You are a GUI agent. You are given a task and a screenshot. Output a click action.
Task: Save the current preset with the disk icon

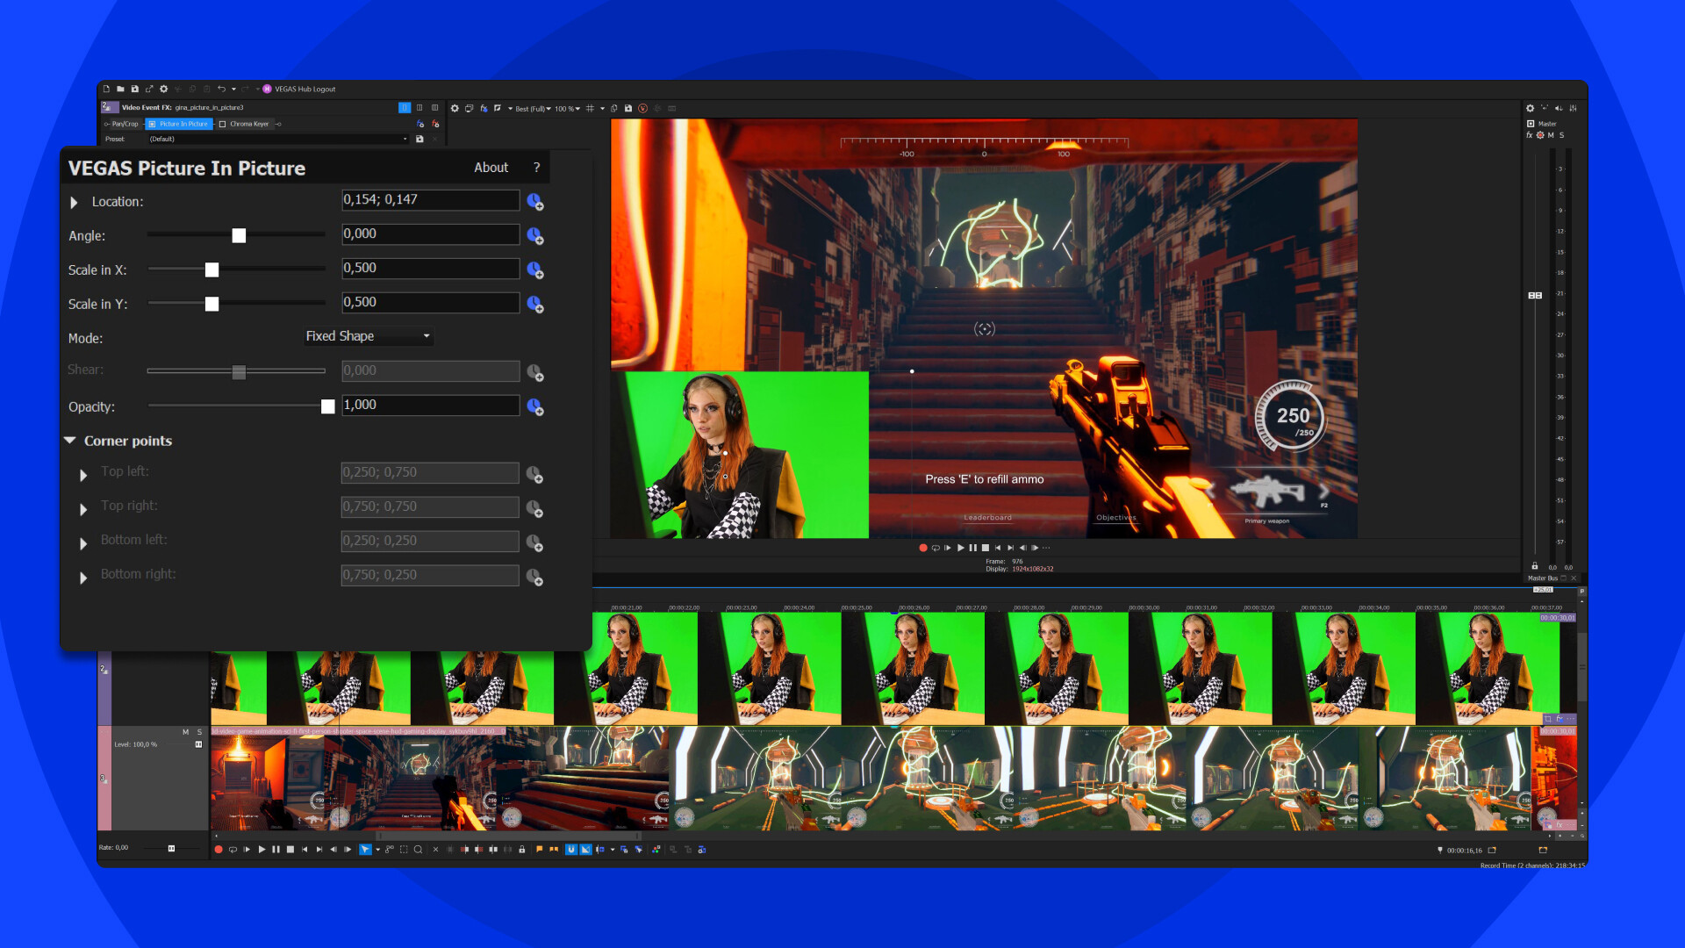(x=419, y=139)
